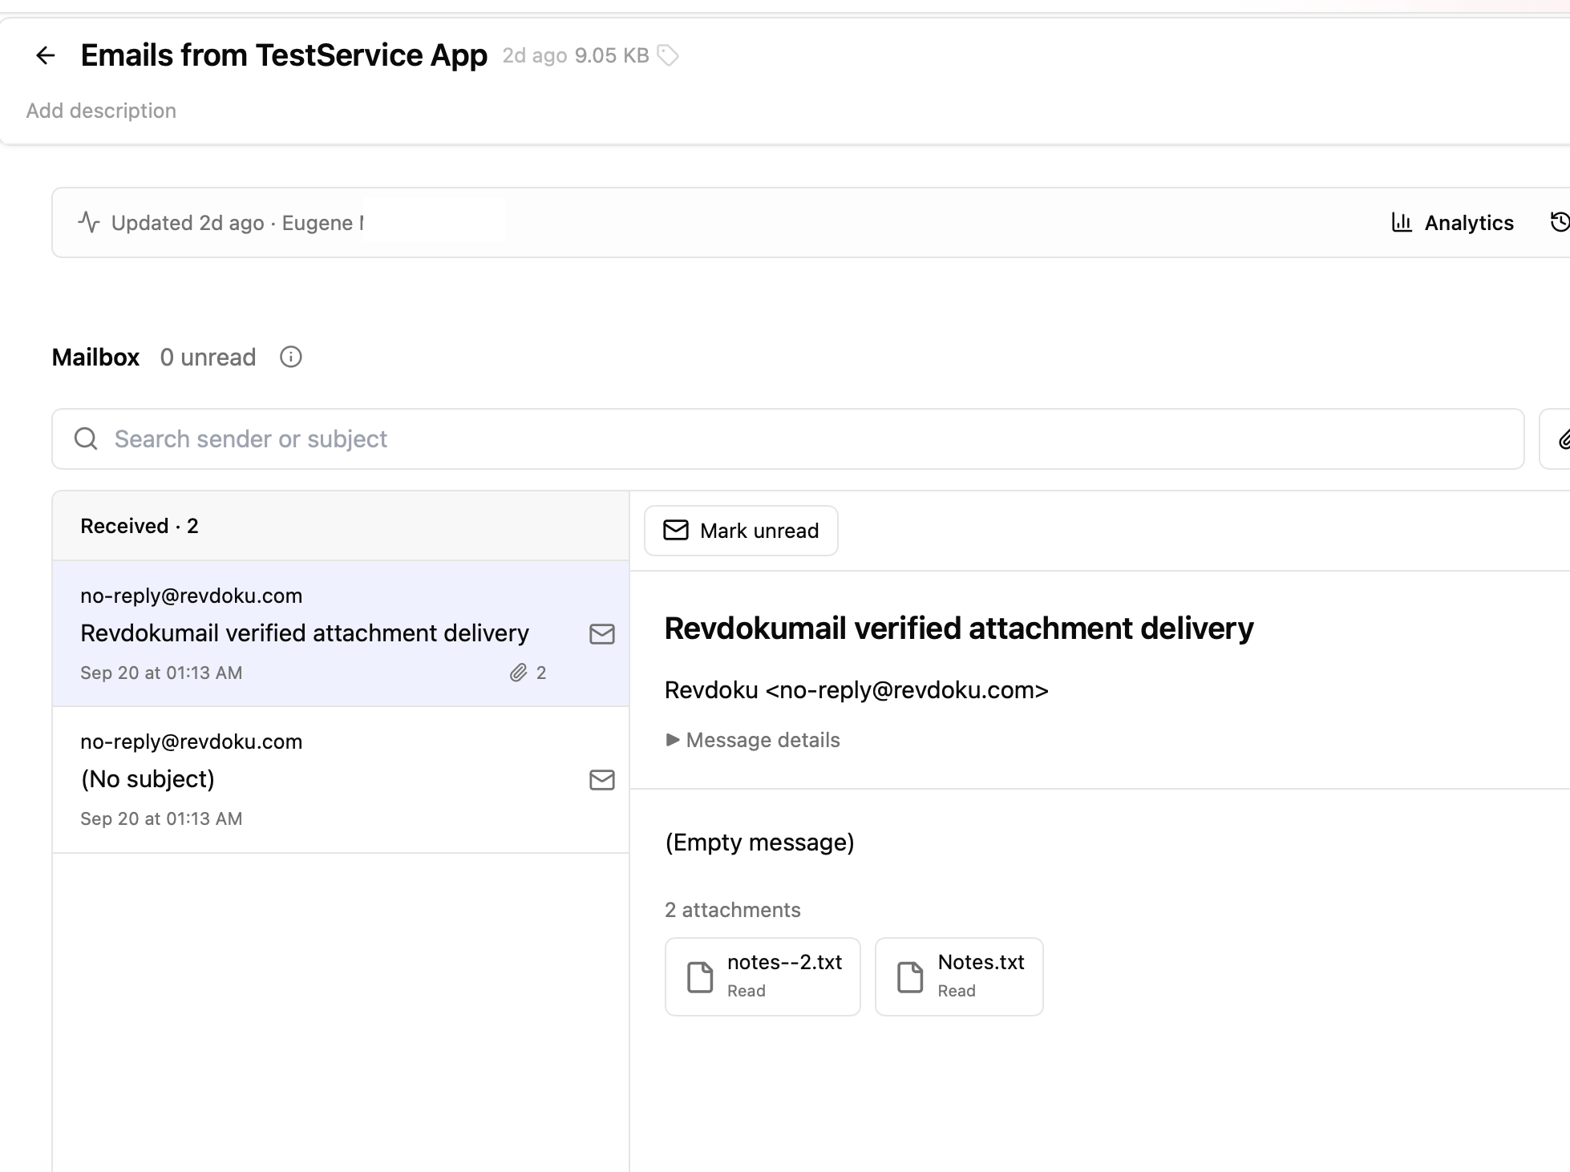Click the Mark unread button
The width and height of the screenshot is (1570, 1172).
tap(741, 531)
